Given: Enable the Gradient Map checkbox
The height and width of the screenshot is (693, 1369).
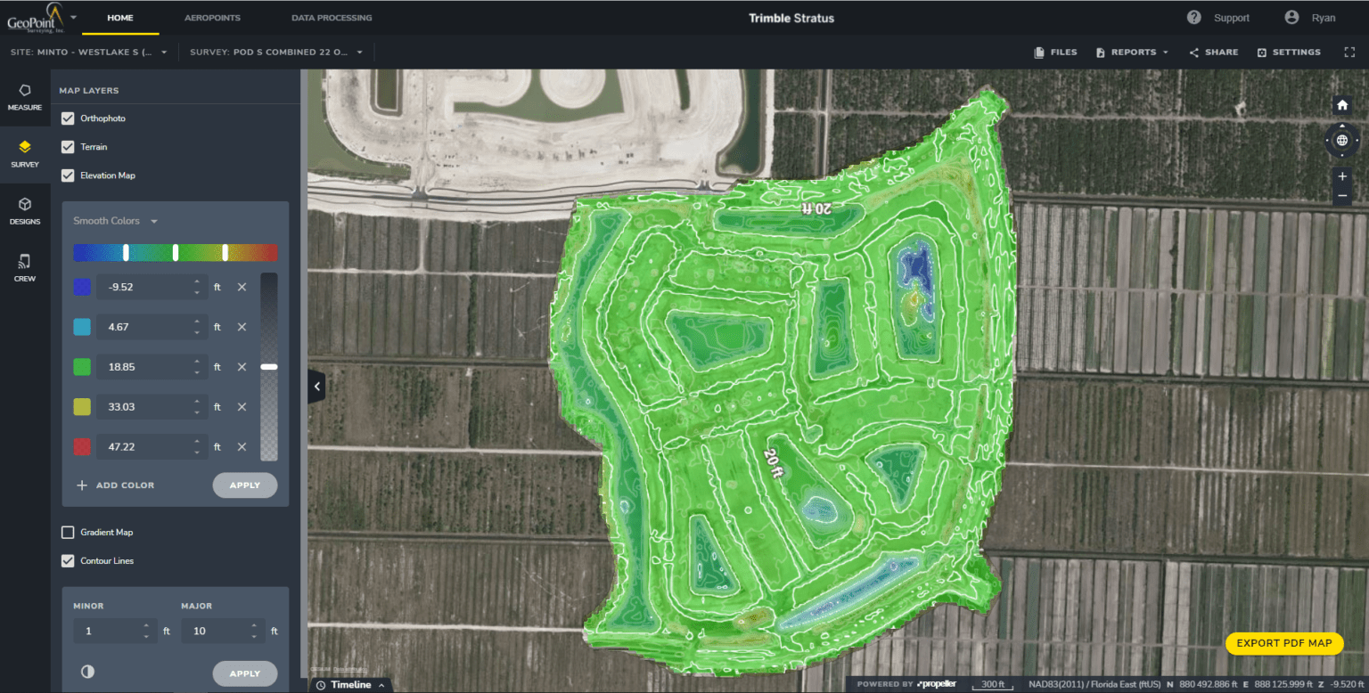Looking at the screenshot, I should (x=68, y=533).
